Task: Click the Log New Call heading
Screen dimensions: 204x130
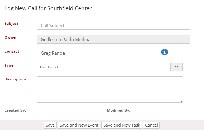Action: (48, 8)
